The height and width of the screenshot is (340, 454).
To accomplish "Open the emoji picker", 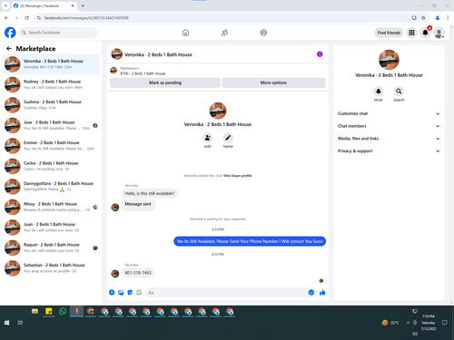I will 311,292.
